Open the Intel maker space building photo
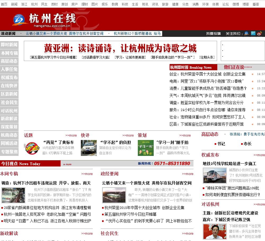This screenshot has width=265, height=241. coord(114,195)
